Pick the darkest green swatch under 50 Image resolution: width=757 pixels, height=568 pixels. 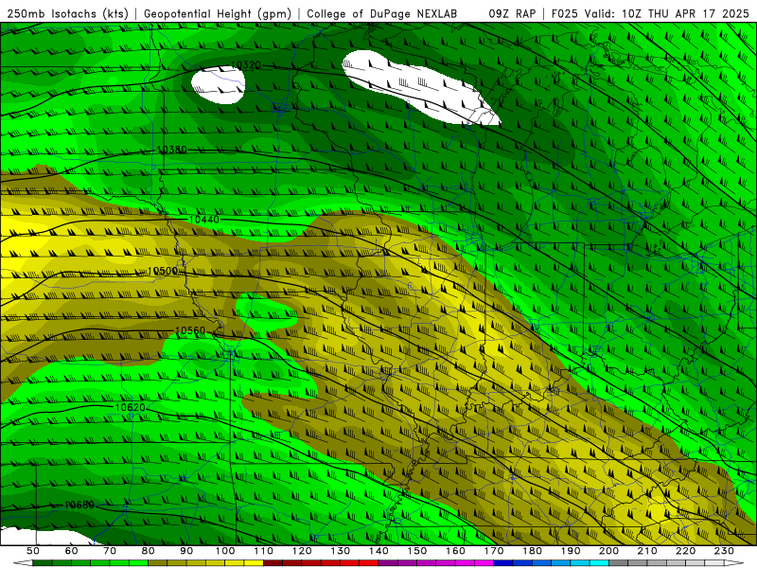coord(43,563)
